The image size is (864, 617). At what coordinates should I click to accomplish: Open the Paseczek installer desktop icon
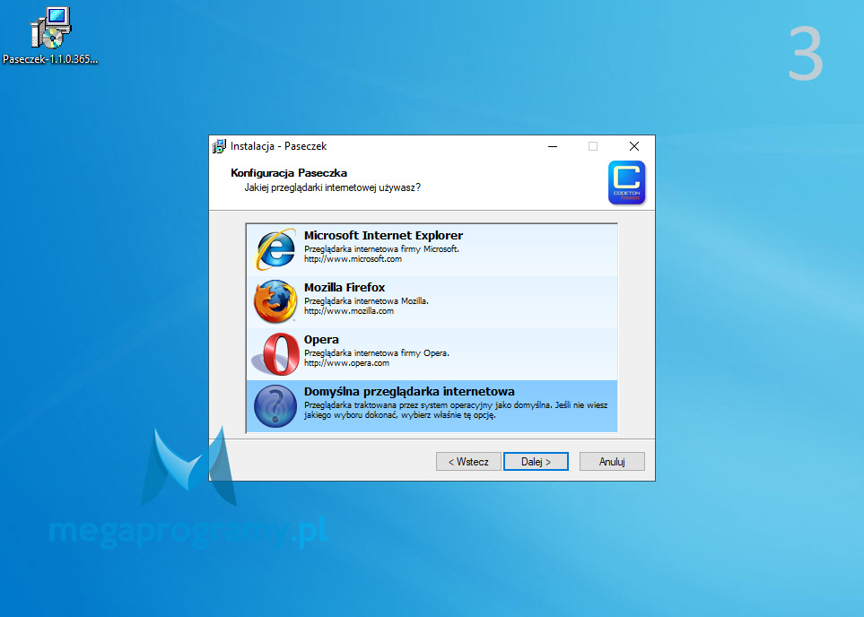coord(51,28)
